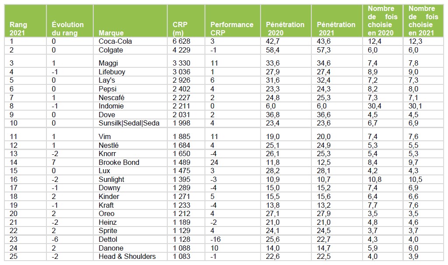Image resolution: width=448 pixels, height=265 pixels.
Task: Click the Marque column header
Action: (x=111, y=33)
